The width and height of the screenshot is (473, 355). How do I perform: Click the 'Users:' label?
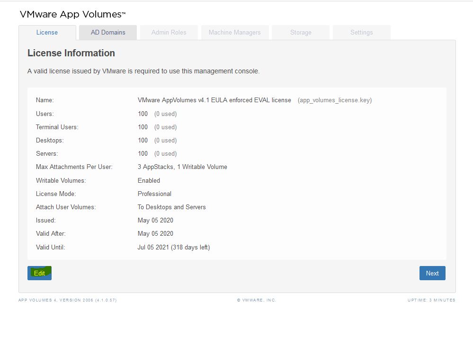[45, 114]
